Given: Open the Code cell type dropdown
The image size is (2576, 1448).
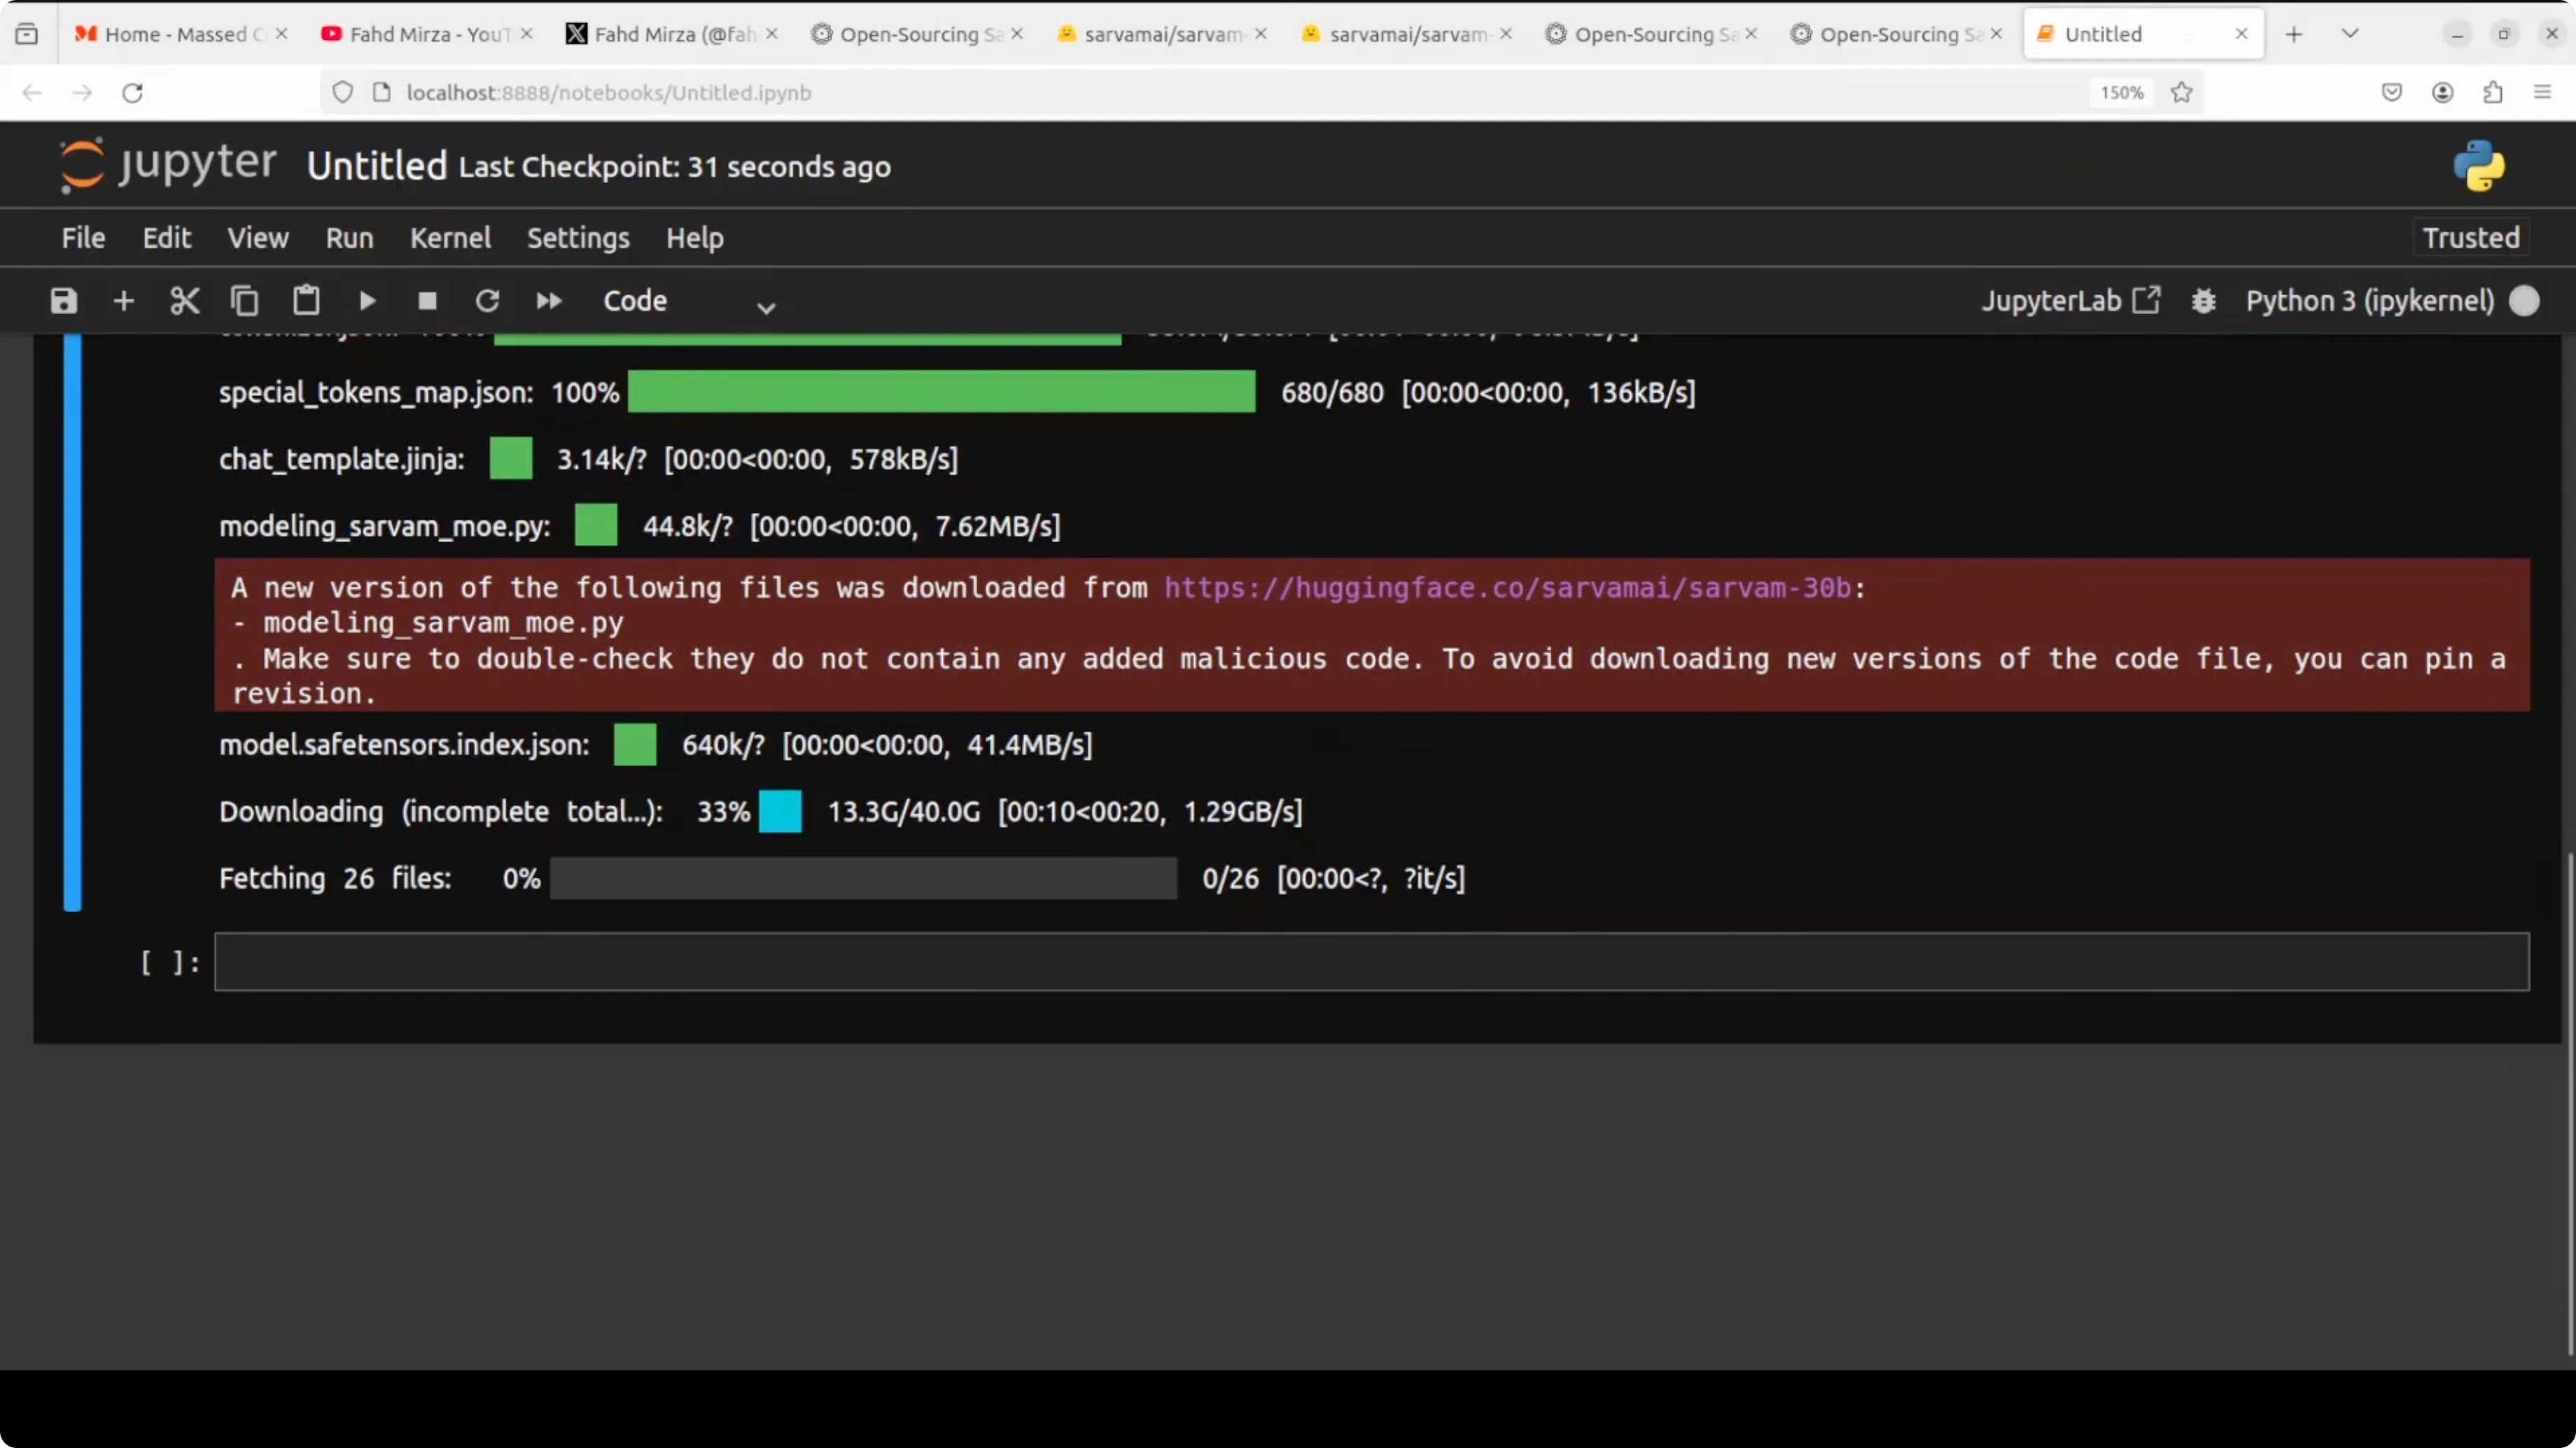Looking at the screenshot, I should pyautogui.click(x=689, y=301).
